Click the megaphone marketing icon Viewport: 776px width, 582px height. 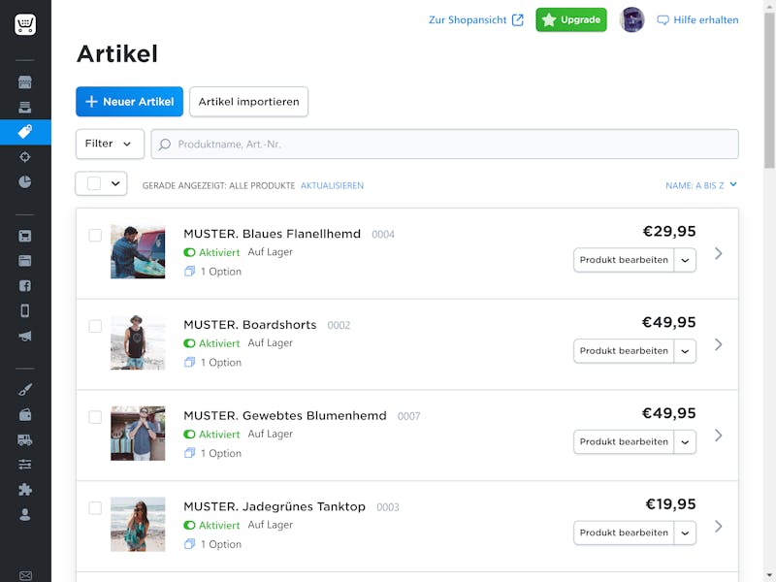point(25,337)
